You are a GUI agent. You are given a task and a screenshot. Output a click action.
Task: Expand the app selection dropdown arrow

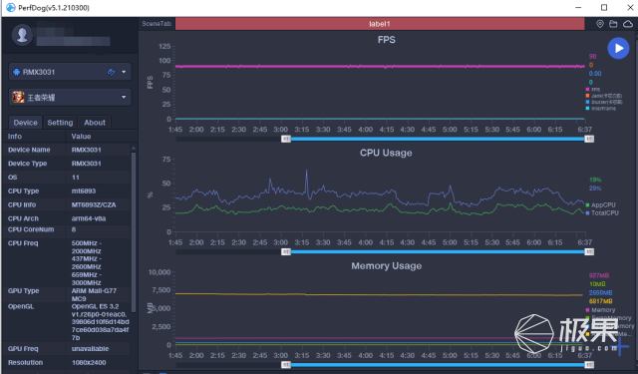tap(124, 98)
